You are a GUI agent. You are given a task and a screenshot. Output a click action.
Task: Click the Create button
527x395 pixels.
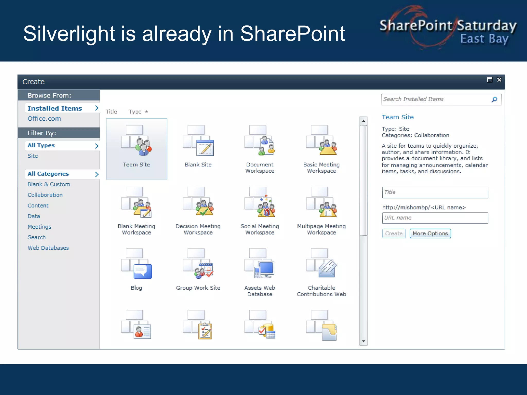pos(394,234)
